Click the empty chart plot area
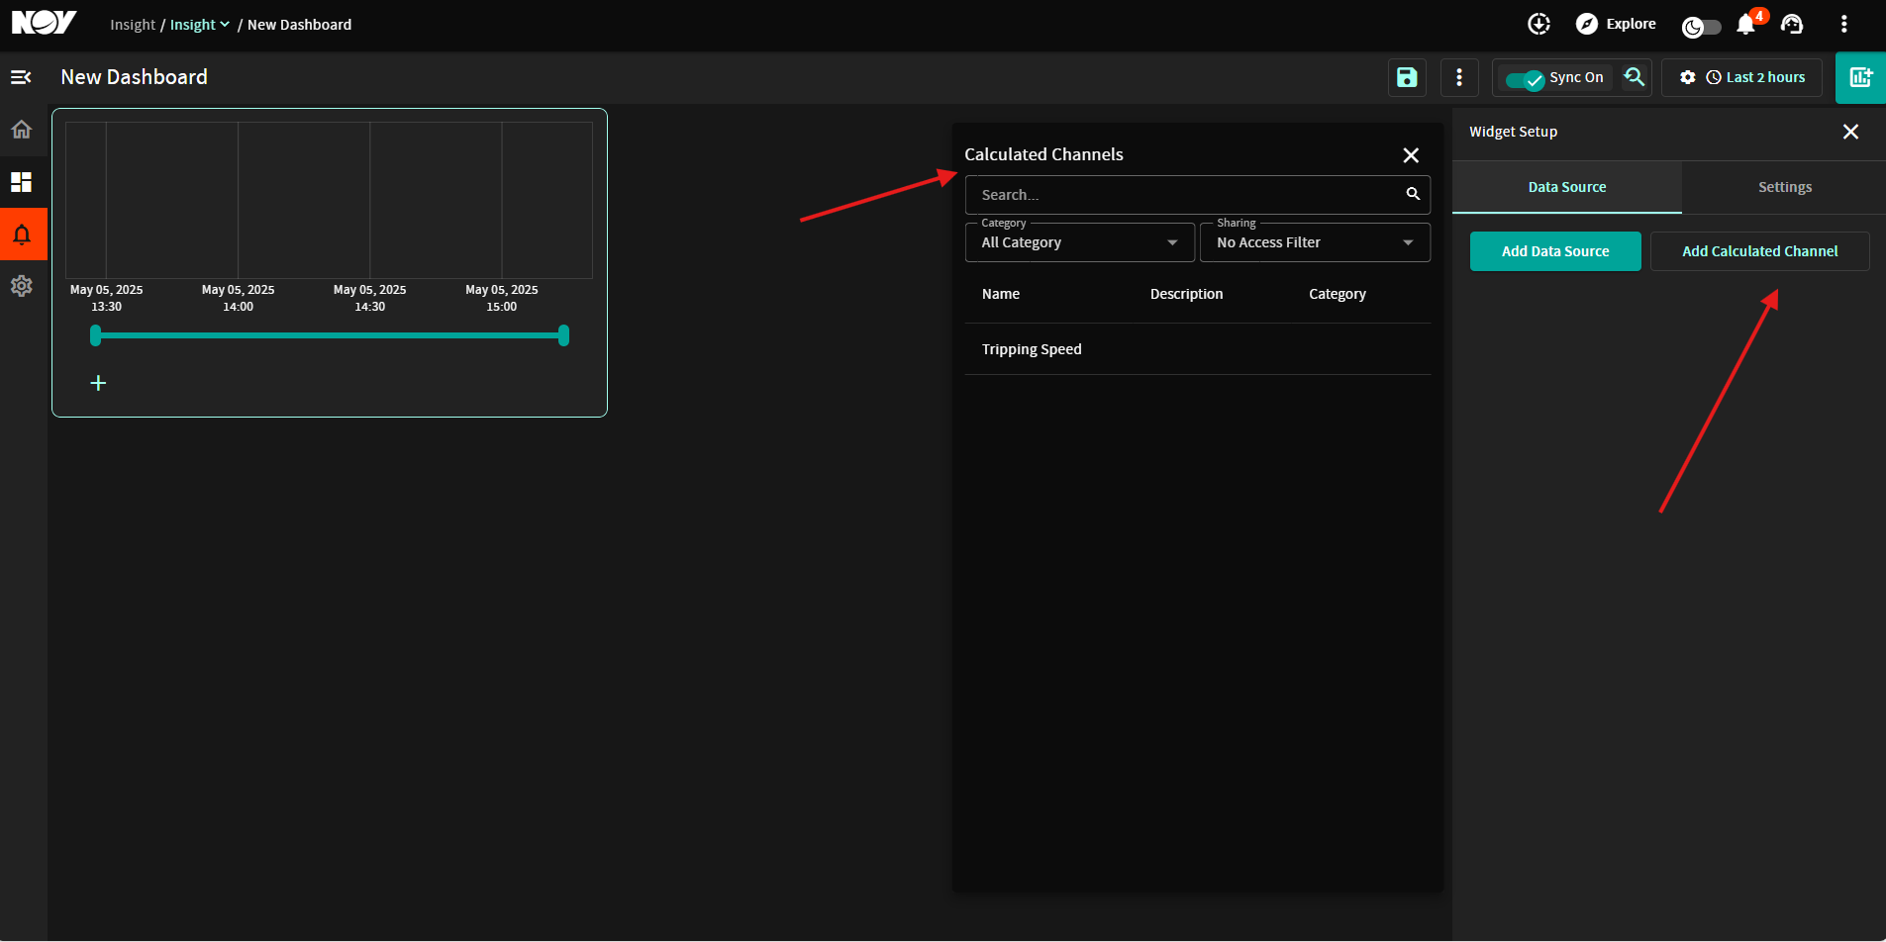Screen dimensions: 1886x942 (329, 200)
